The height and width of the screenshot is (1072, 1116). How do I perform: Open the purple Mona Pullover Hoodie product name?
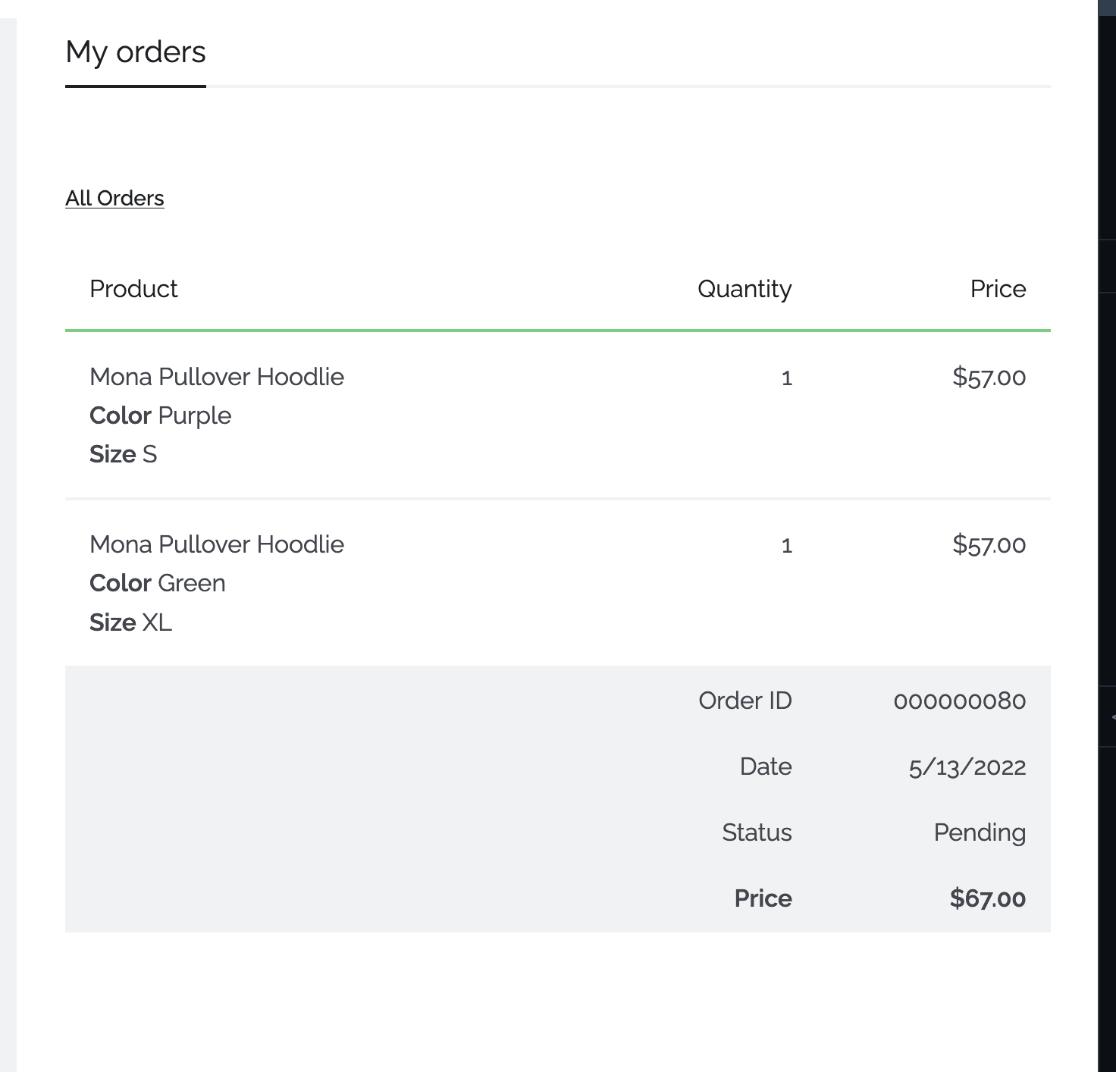tap(217, 377)
